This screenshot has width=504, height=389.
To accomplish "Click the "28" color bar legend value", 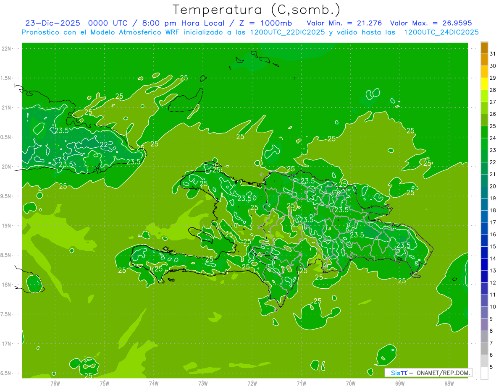I will pos(493,90).
